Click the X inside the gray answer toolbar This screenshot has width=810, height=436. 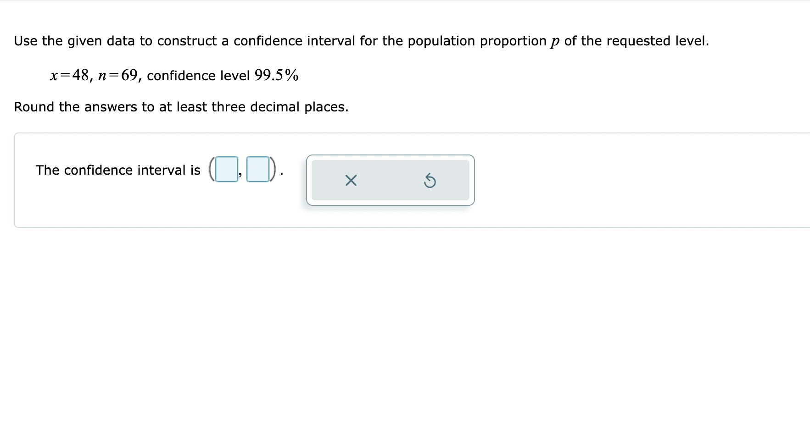(351, 181)
